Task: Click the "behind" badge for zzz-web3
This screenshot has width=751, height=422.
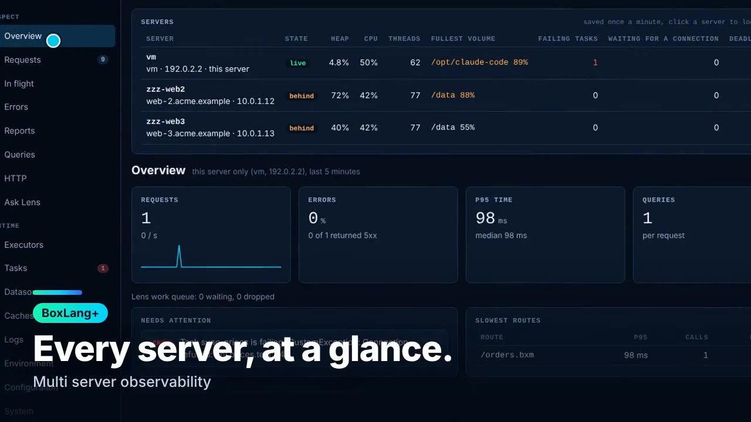Action: (x=302, y=128)
